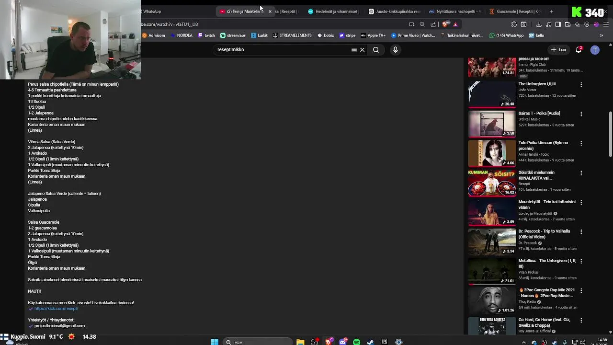Show hidden system tray icons chevron

(x=523, y=342)
